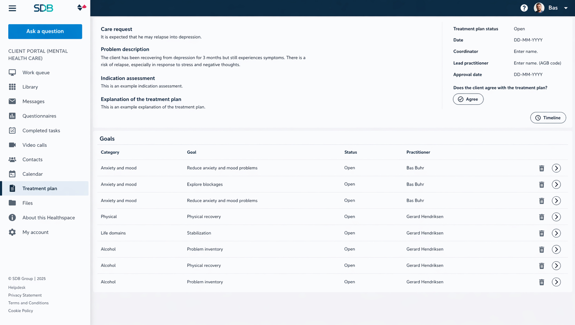Viewport: 575px width, 325px height.
Task: Click the help question mark icon
Action: click(524, 8)
